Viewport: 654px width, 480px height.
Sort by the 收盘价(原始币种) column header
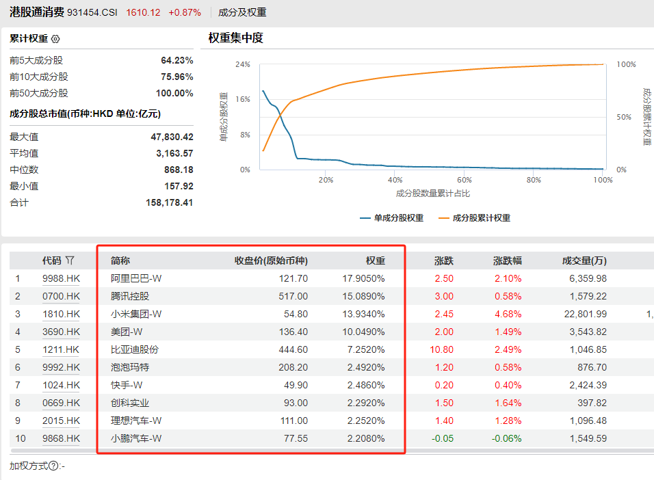[x=271, y=261]
